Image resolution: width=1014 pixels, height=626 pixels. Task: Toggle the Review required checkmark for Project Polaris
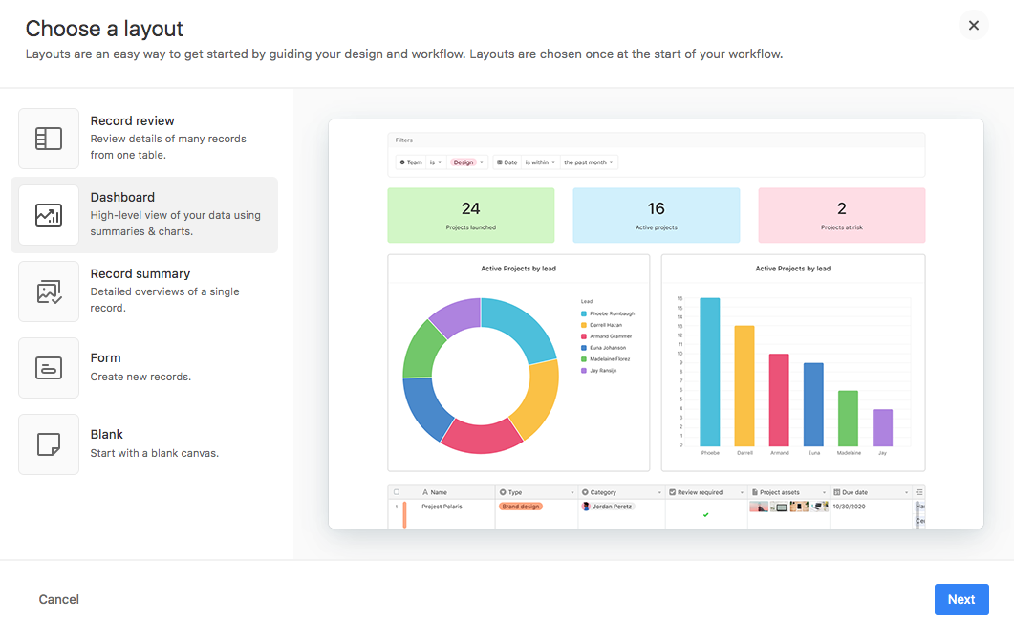(706, 514)
